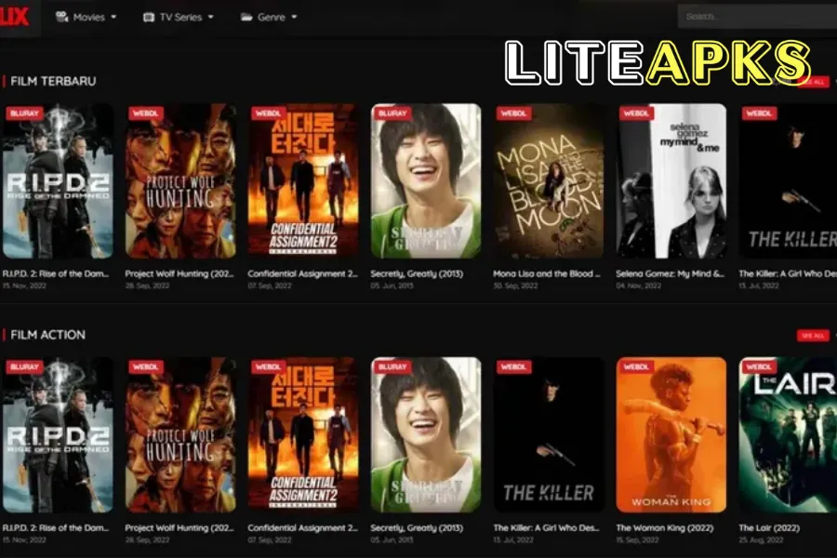
Task: Click 15. Nov, 2022 date in Film Terbaru
Action: point(24,286)
